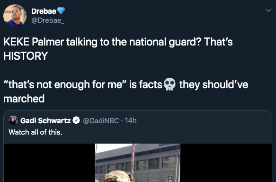276x182 pixels.
Task: Click the blue diamond emoji beside Drebae
Action: click(x=61, y=11)
